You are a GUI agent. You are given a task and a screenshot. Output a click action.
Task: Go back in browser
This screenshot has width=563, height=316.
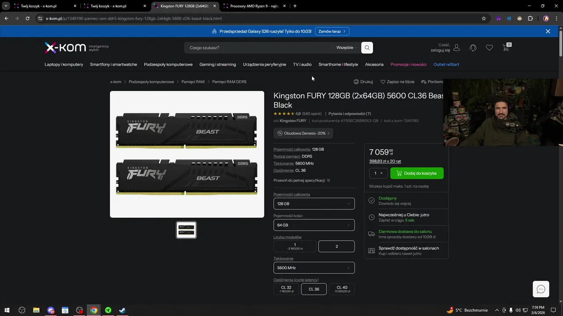pos(6,18)
